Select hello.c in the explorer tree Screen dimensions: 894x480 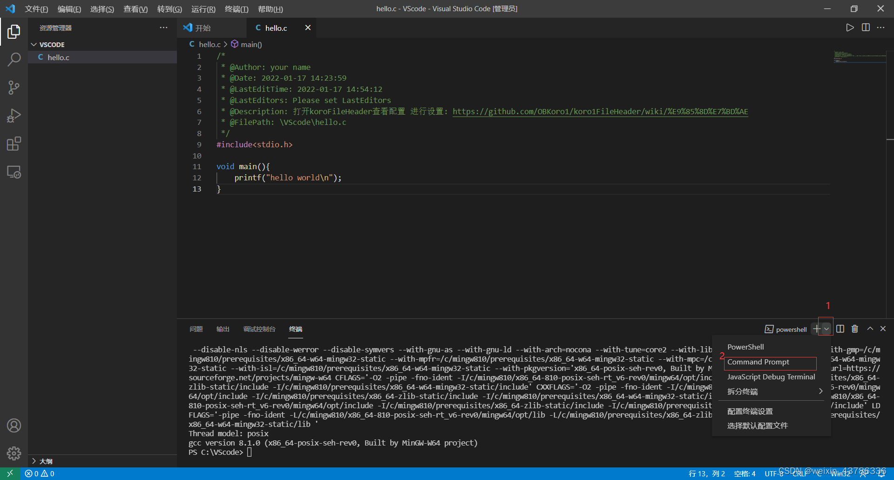(x=102, y=57)
